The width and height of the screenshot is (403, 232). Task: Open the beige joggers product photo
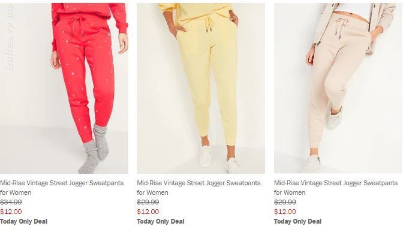click(x=338, y=88)
